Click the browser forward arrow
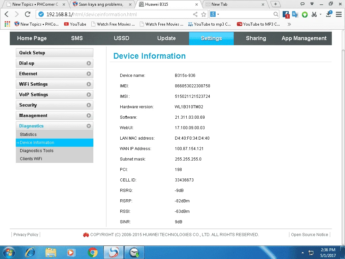Screen dimensions: 345x259 (17, 14)
